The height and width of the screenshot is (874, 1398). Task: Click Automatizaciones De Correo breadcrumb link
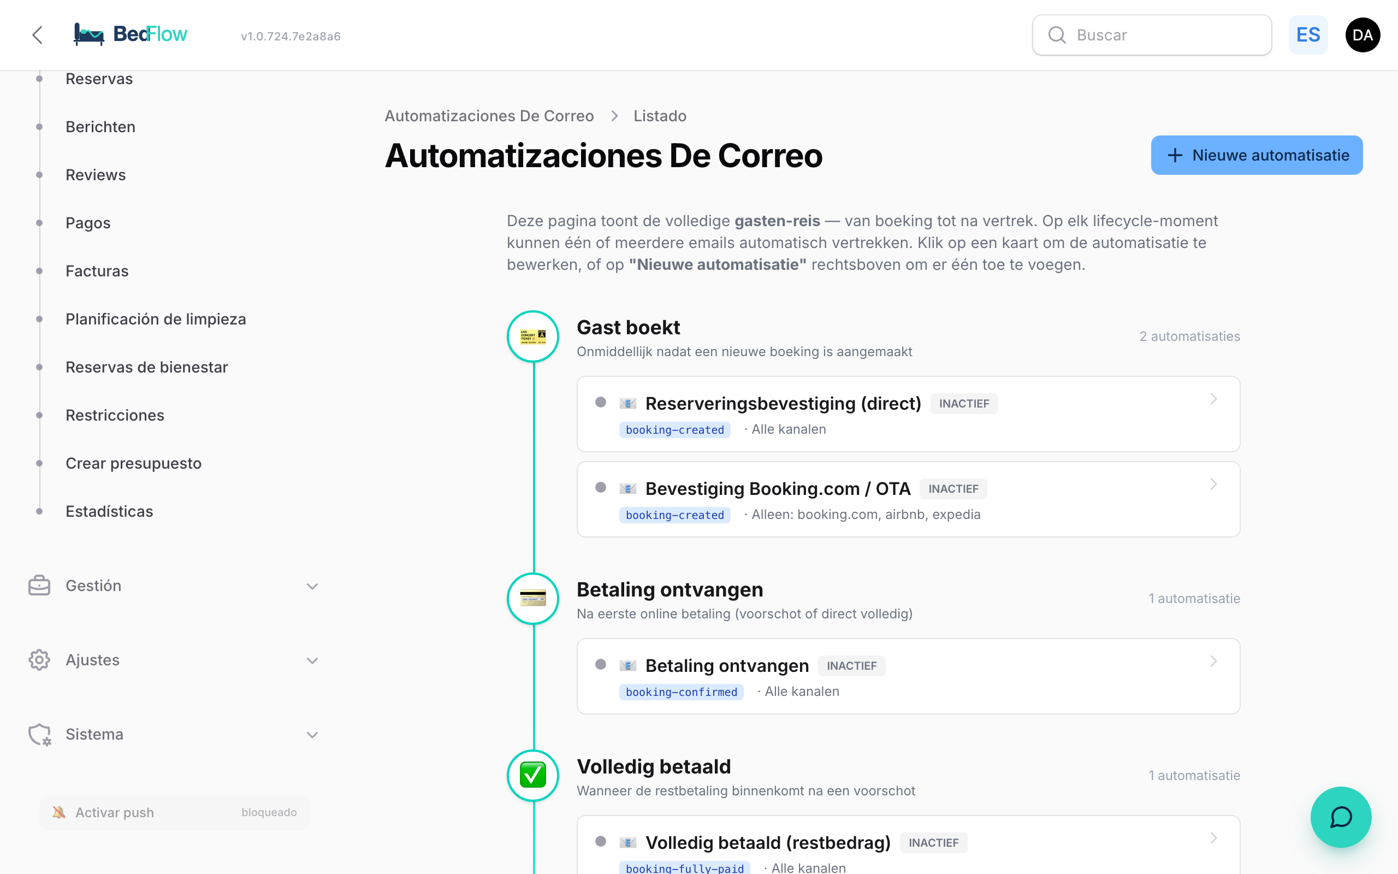coord(489,116)
